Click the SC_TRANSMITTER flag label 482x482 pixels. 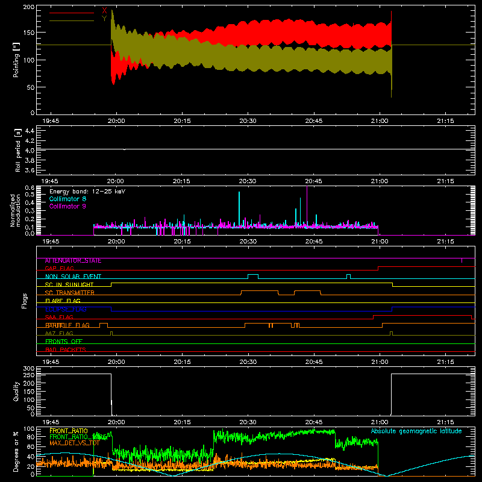69,293
